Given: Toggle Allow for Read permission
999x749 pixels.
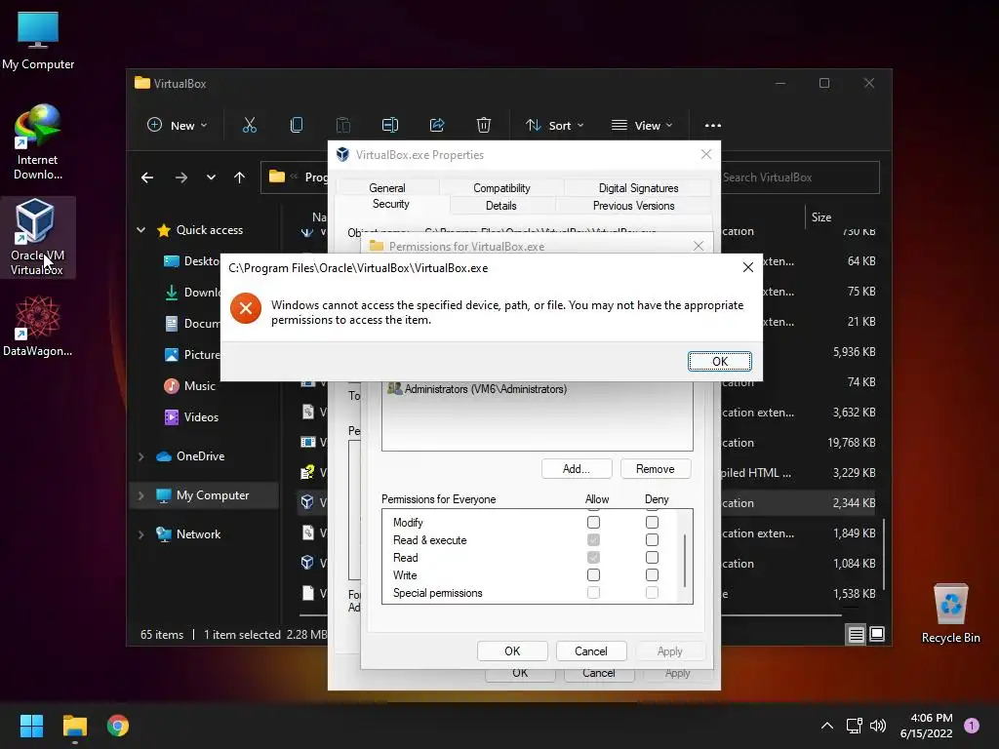Looking at the screenshot, I should pos(593,557).
